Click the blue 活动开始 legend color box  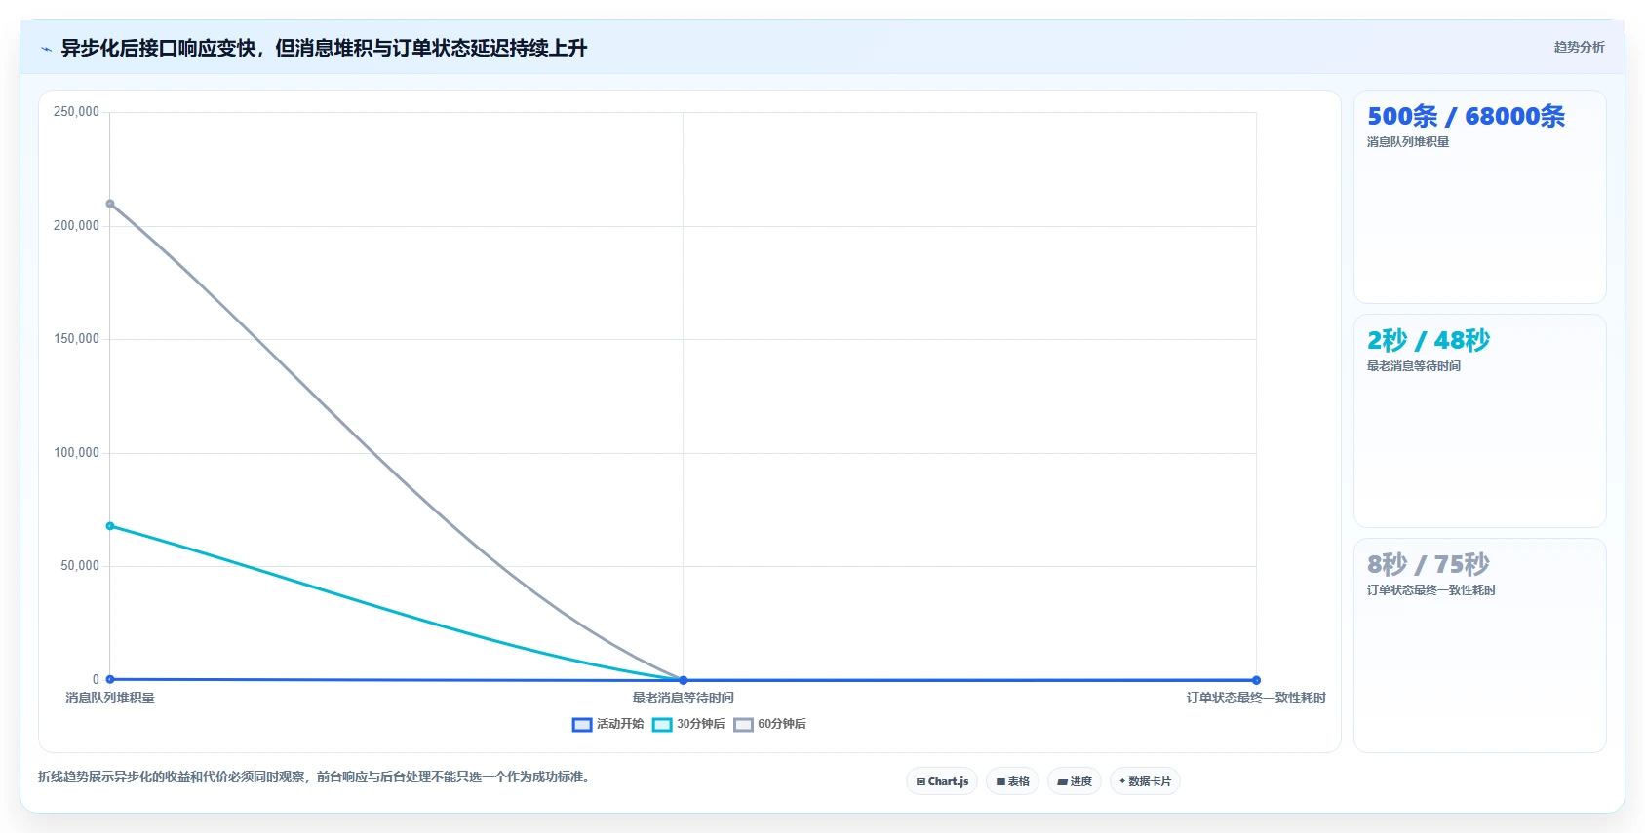coord(582,725)
